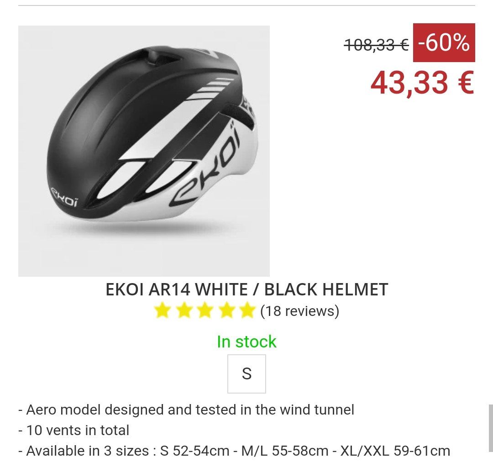Click the crossed-out 108,33 € original price
493x473 pixels.
376,45
